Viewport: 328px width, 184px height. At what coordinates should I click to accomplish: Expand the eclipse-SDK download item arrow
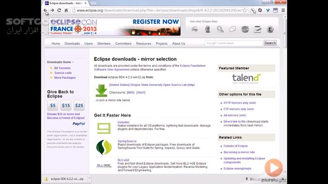pyautogui.click(x=89, y=178)
